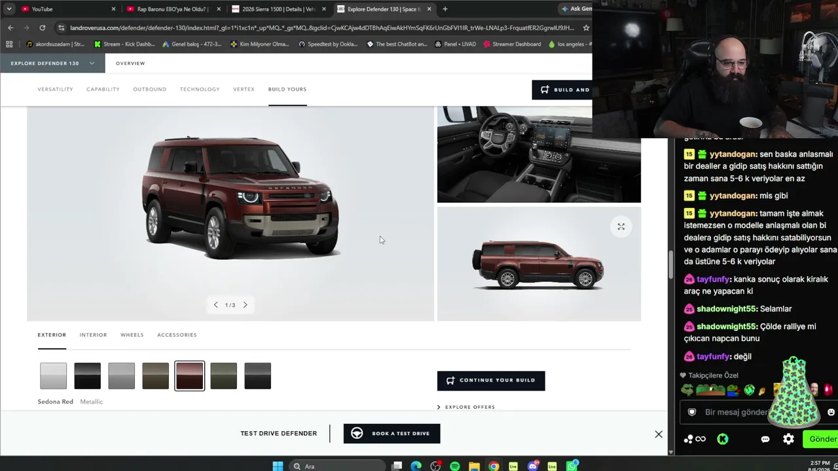Open WhatsApp from the taskbar
Viewport: 838px width, 471px height.
[x=573, y=466]
